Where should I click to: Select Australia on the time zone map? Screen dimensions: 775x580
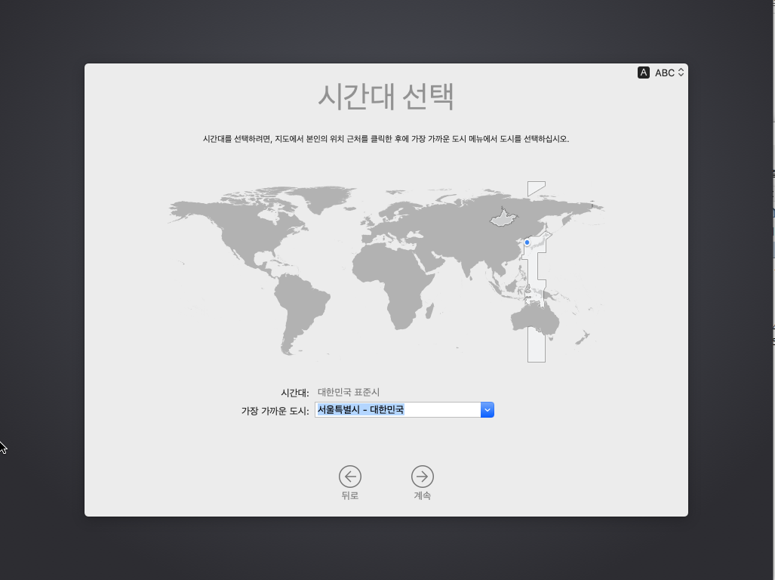click(534, 319)
